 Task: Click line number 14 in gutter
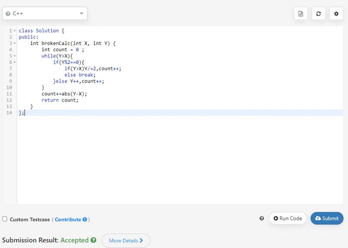(9, 113)
